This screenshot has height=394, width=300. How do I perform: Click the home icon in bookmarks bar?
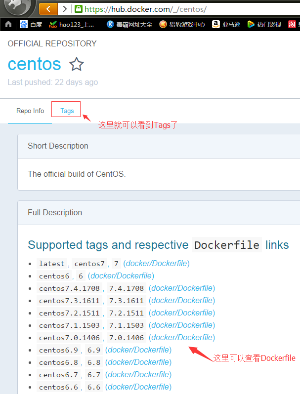(8, 24)
